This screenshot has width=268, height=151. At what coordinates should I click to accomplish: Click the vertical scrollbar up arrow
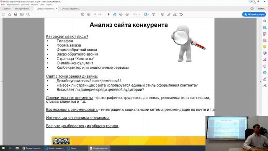(x=258, y=19)
